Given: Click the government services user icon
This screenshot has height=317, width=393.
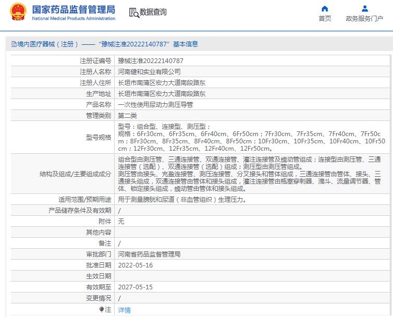Looking at the screenshot, I should click(365, 9).
